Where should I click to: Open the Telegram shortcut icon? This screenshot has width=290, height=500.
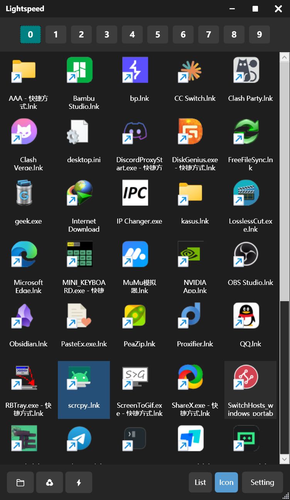point(79,439)
